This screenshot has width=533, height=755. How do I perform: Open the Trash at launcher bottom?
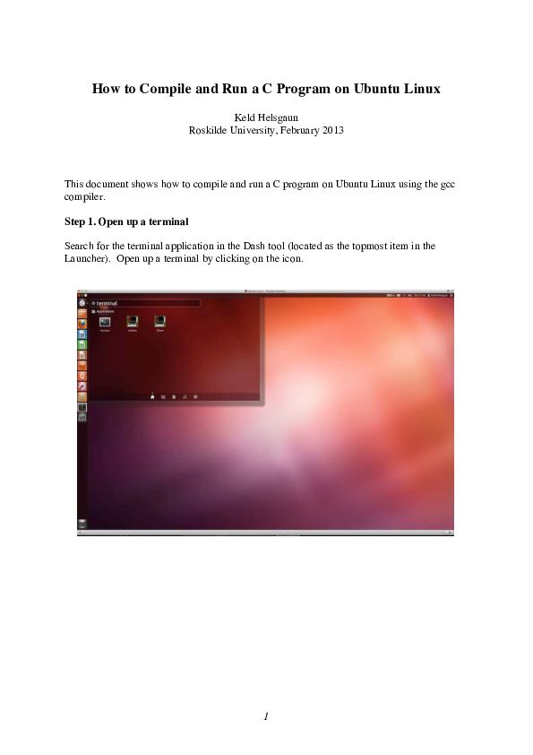[82, 524]
